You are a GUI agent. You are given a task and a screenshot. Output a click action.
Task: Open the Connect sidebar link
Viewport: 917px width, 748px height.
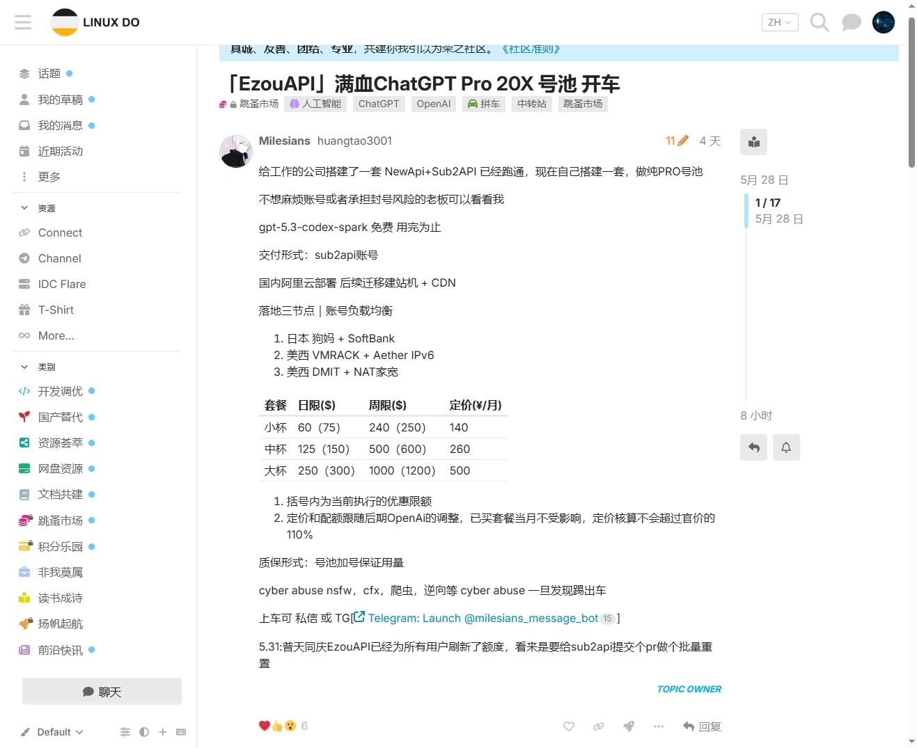click(x=60, y=232)
